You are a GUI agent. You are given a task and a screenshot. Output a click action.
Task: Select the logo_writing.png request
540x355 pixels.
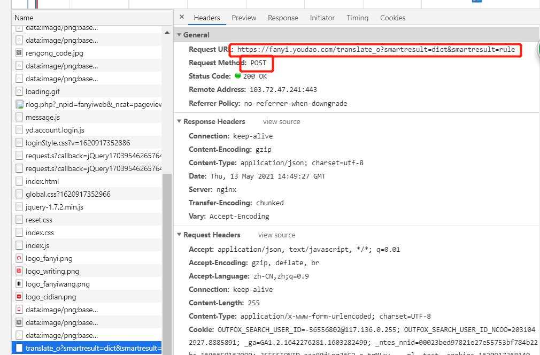pos(87,271)
